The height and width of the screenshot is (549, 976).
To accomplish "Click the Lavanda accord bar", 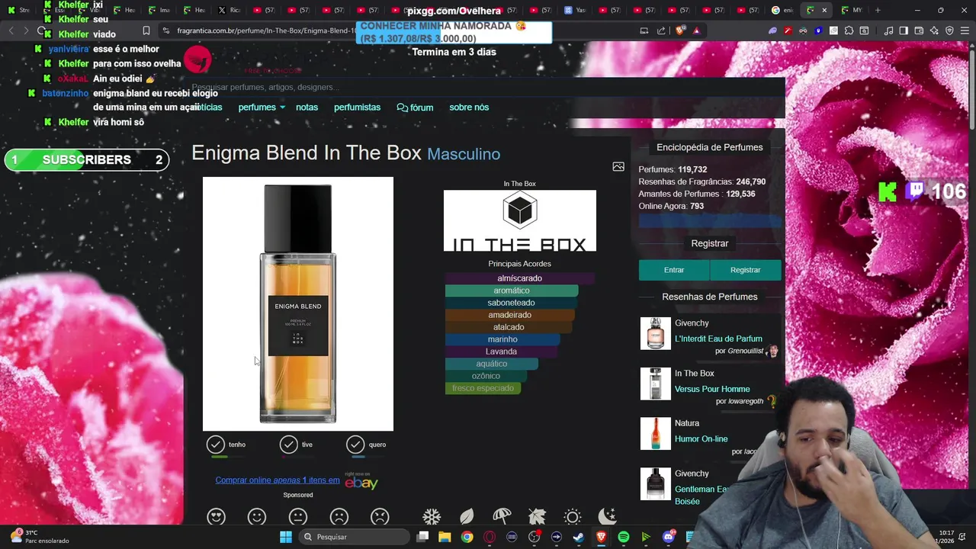I will coord(501,352).
